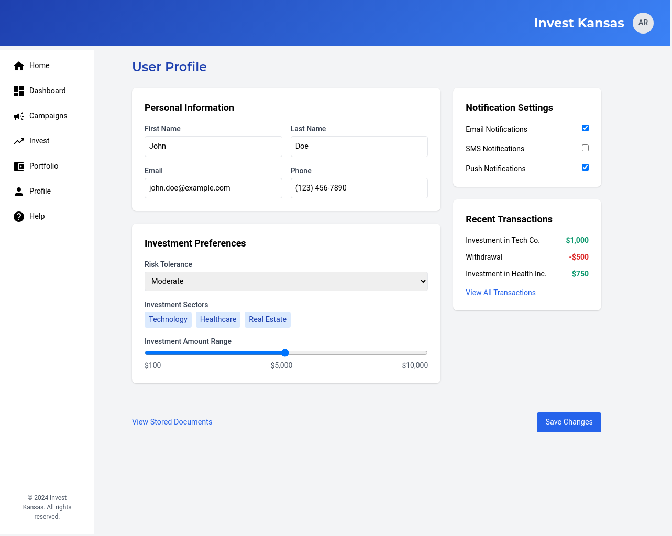Click the Portfolio wallet icon
Image resolution: width=672 pixels, height=536 pixels.
pos(19,166)
